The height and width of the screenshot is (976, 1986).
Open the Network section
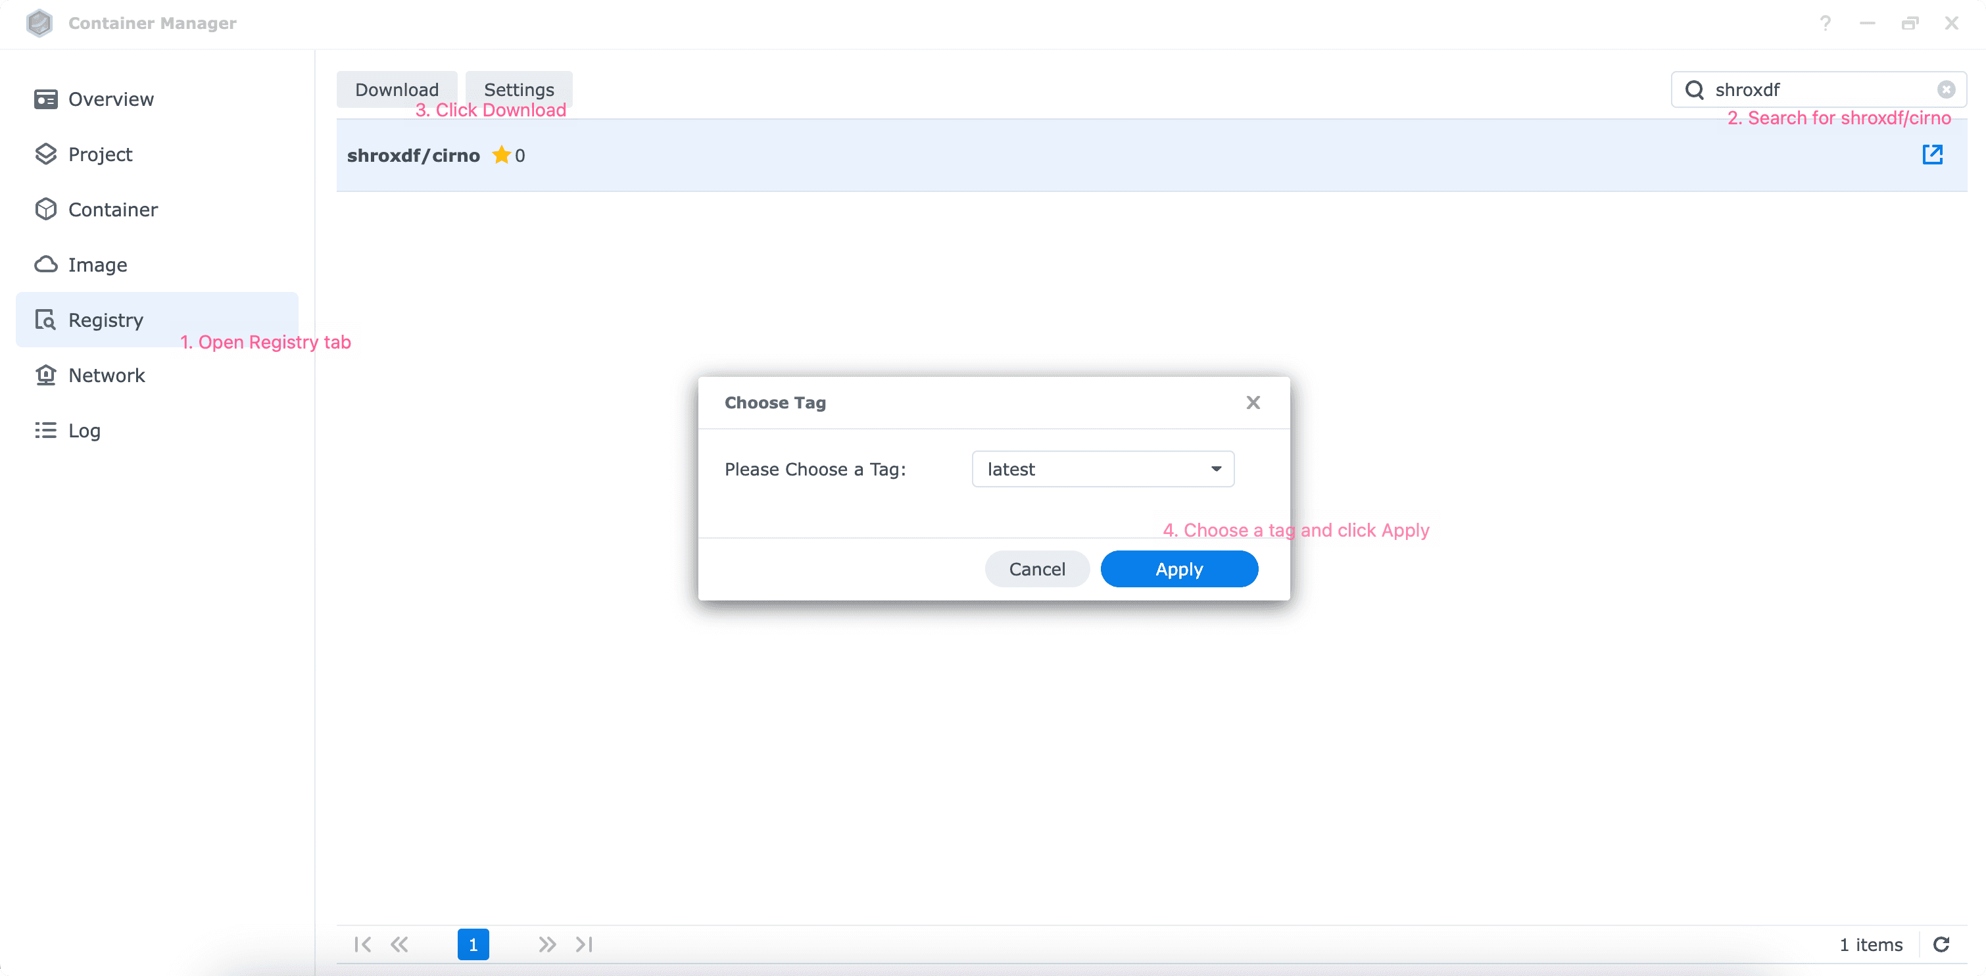point(107,376)
